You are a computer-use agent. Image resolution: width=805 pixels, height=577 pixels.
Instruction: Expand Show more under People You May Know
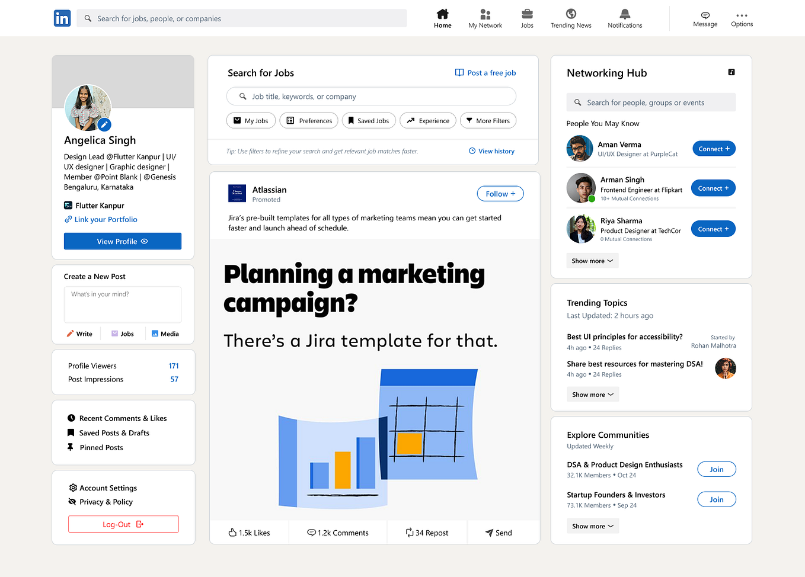pyautogui.click(x=592, y=260)
